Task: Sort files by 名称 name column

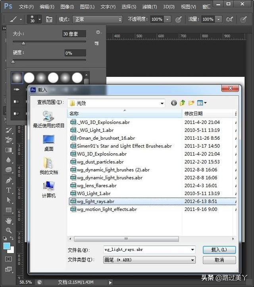Action: click(125, 113)
